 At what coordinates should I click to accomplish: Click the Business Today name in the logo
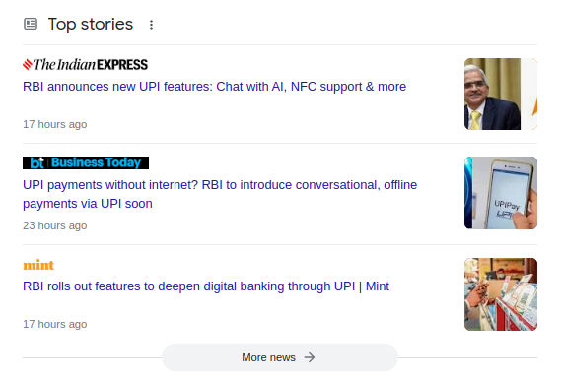coord(96,162)
